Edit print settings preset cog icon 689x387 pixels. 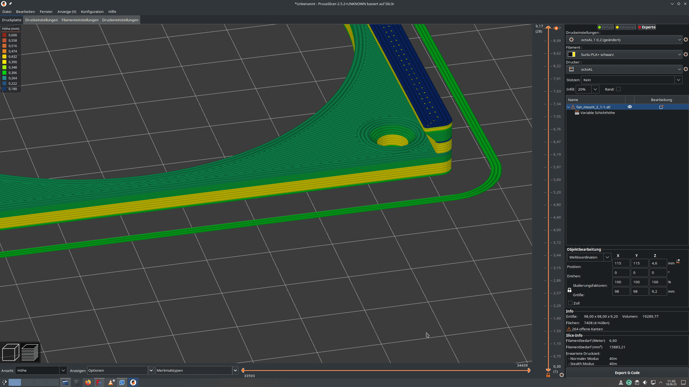pyautogui.click(x=686, y=40)
